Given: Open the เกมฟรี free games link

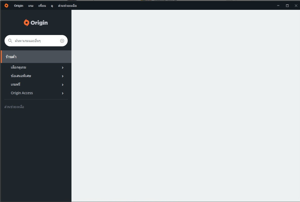Looking at the screenshot, I should (15, 84).
